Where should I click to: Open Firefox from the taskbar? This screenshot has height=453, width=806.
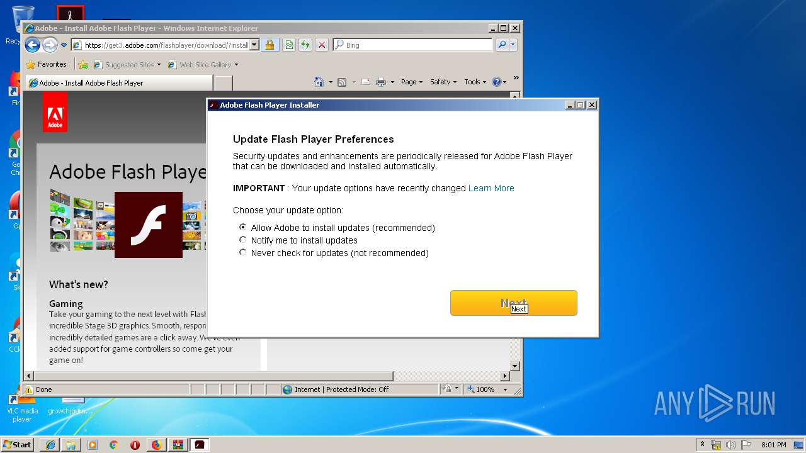click(156, 445)
